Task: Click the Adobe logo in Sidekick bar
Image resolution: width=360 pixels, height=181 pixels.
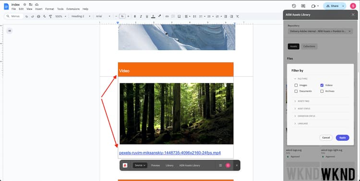Action: (x=125, y=165)
